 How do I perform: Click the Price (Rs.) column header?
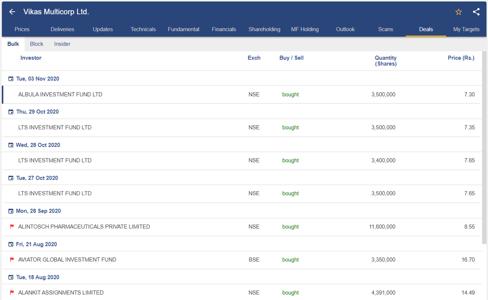click(461, 58)
